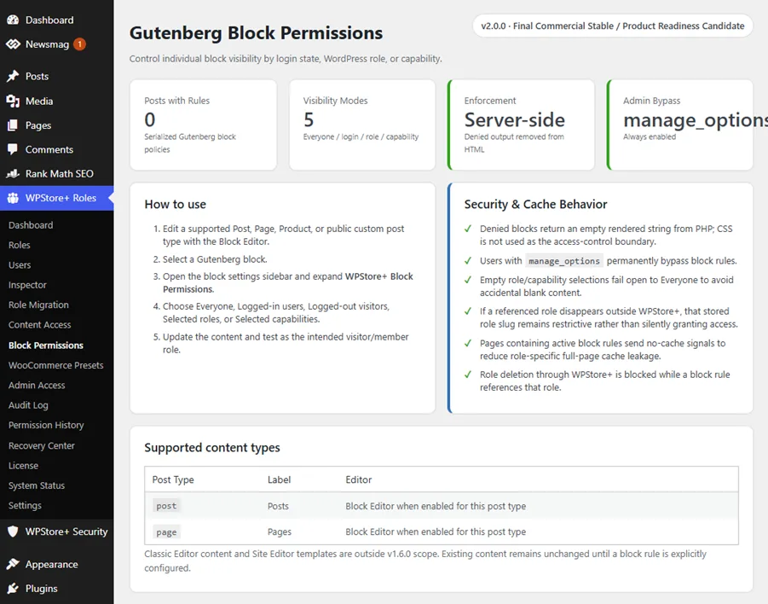Click the 'How to use' heading
This screenshot has width=768, height=604.
176,205
